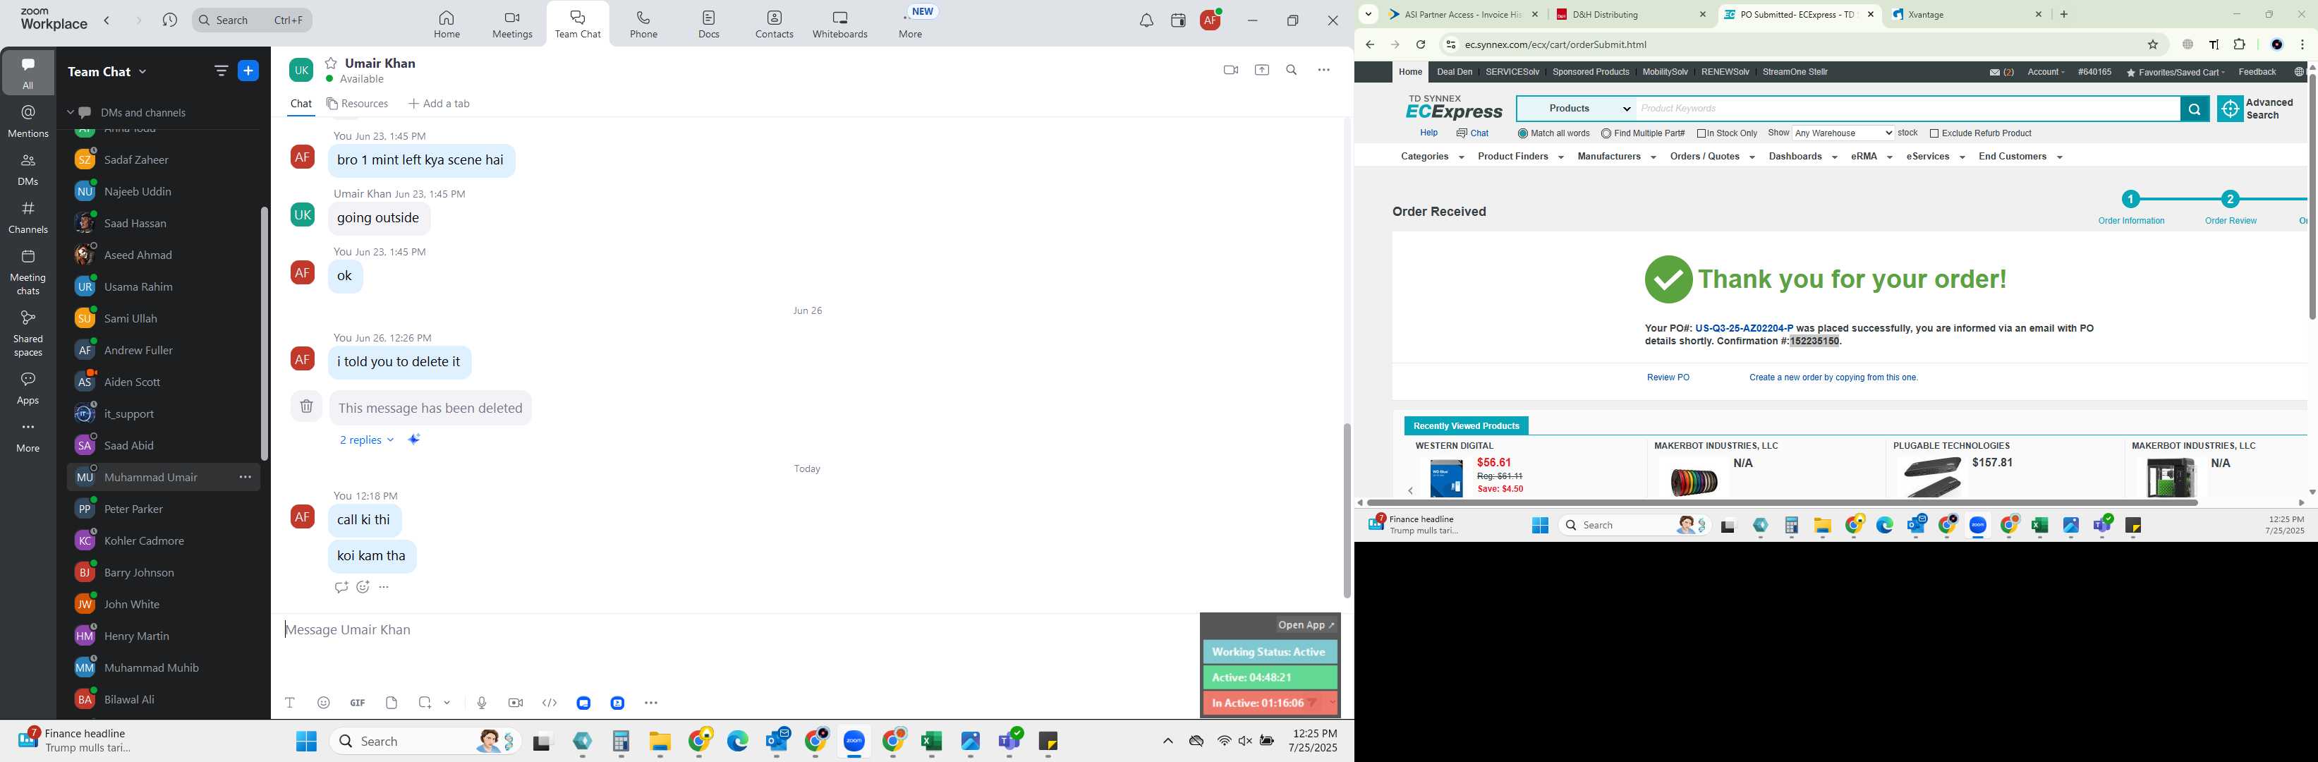Open the Deal Den menu item

click(1454, 72)
